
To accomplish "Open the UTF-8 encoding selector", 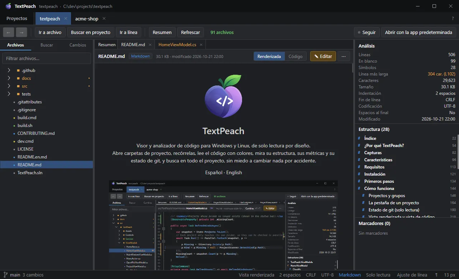I will [327, 275].
